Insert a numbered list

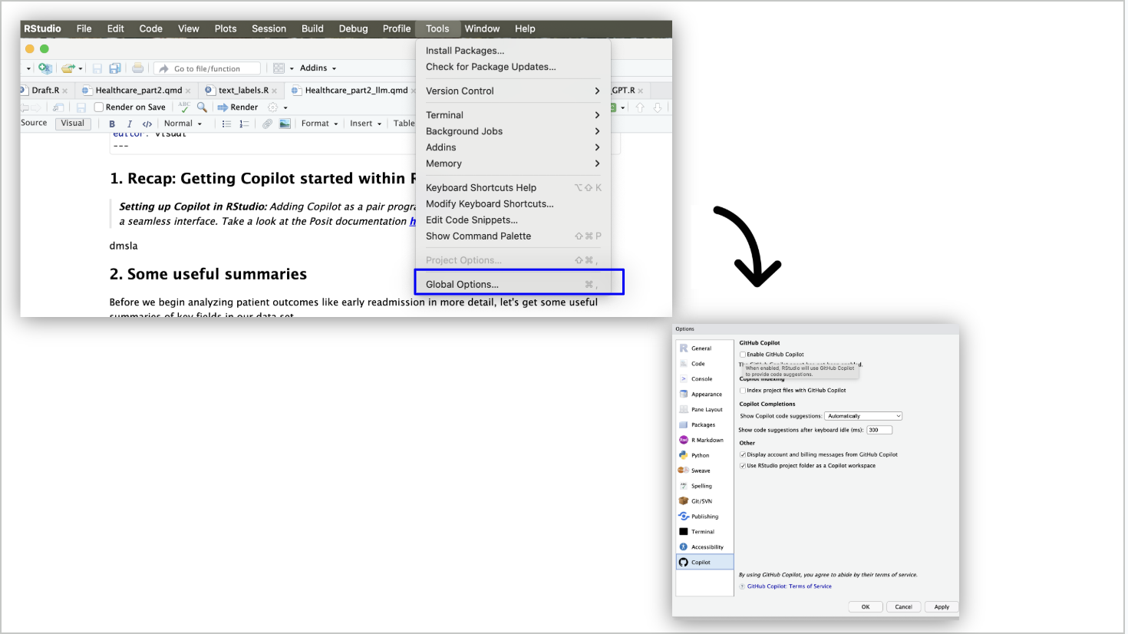244,124
